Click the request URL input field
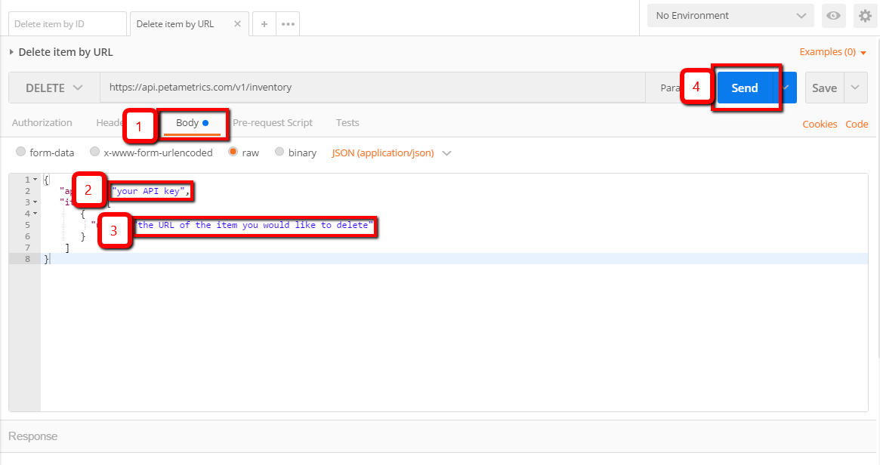The height and width of the screenshot is (465, 880). (372, 88)
